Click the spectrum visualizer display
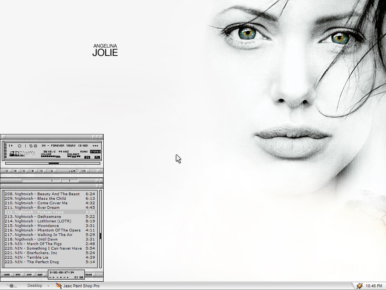 tap(22, 154)
